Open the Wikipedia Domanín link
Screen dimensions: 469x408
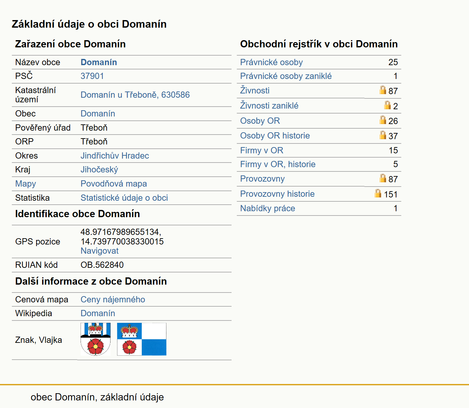pyautogui.click(x=98, y=313)
